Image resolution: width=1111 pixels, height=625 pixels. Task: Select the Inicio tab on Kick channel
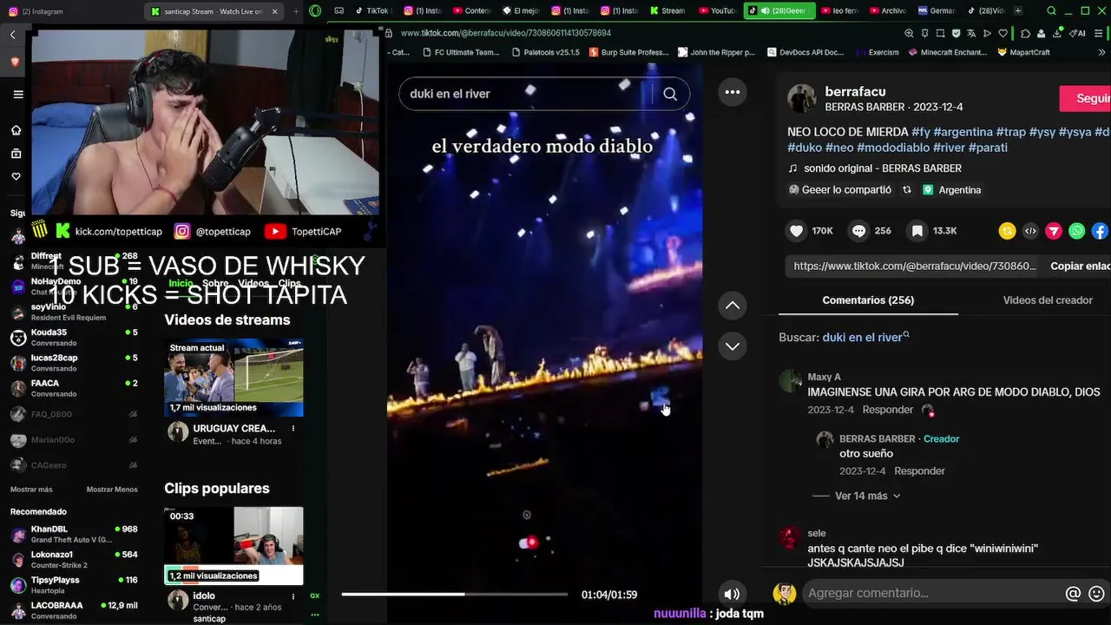coord(181,284)
